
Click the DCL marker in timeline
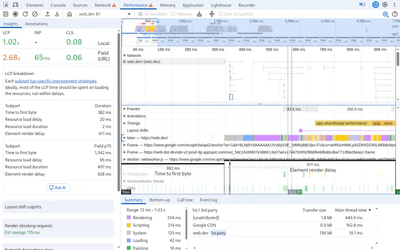point(292,192)
